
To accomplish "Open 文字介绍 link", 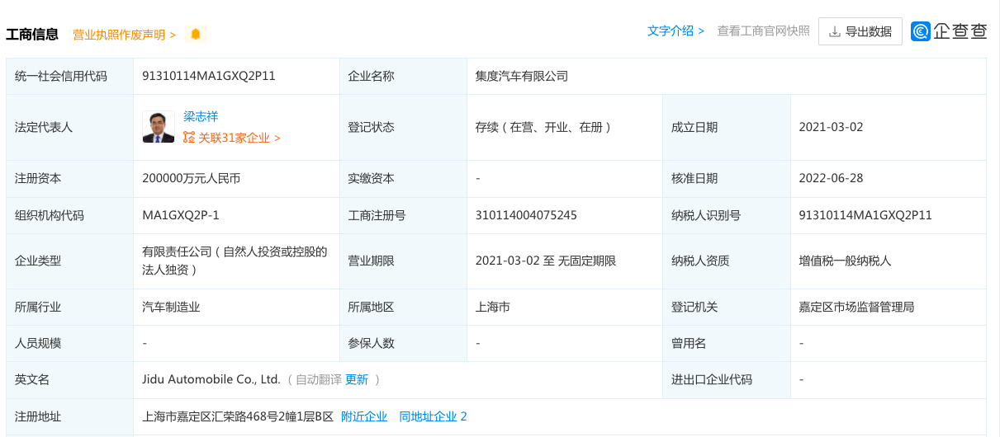I will (x=675, y=31).
